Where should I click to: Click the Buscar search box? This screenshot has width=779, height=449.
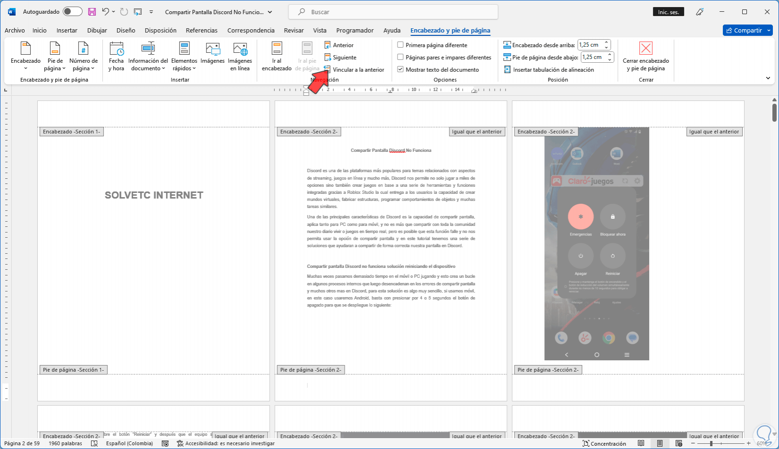(x=393, y=12)
